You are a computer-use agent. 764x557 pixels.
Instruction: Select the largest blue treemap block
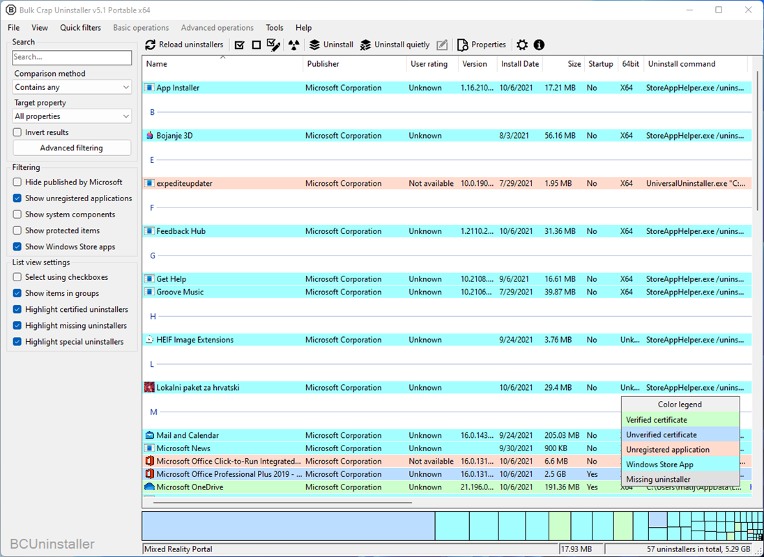(289, 526)
